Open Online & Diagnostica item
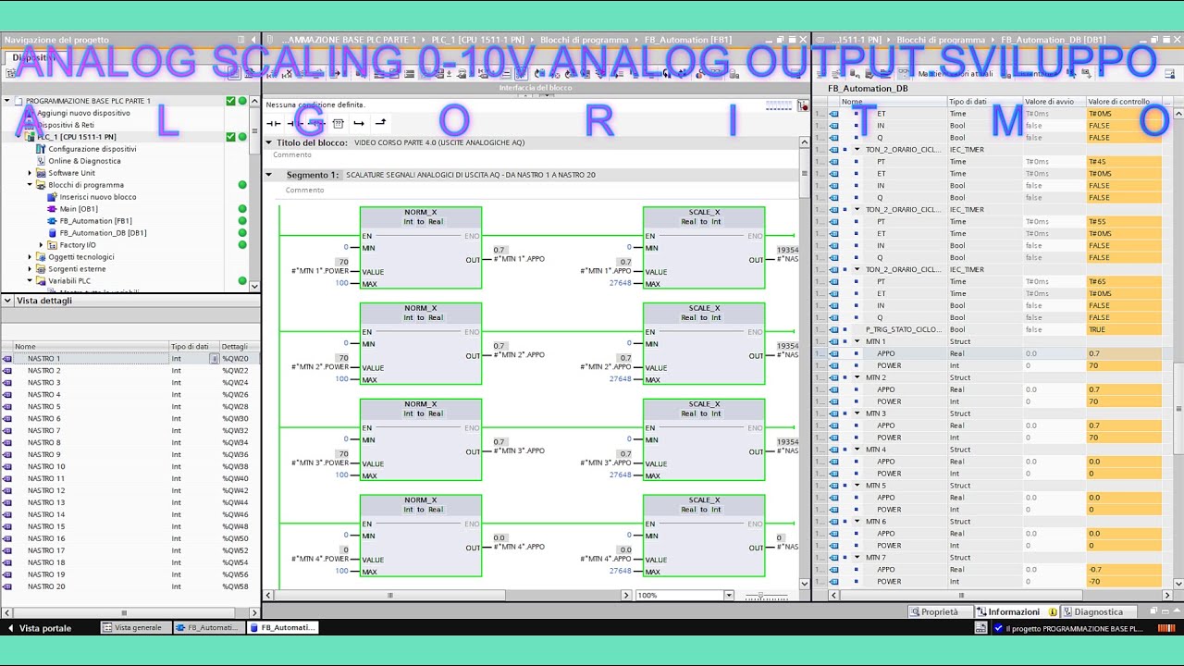The width and height of the screenshot is (1184, 666). [x=84, y=161]
